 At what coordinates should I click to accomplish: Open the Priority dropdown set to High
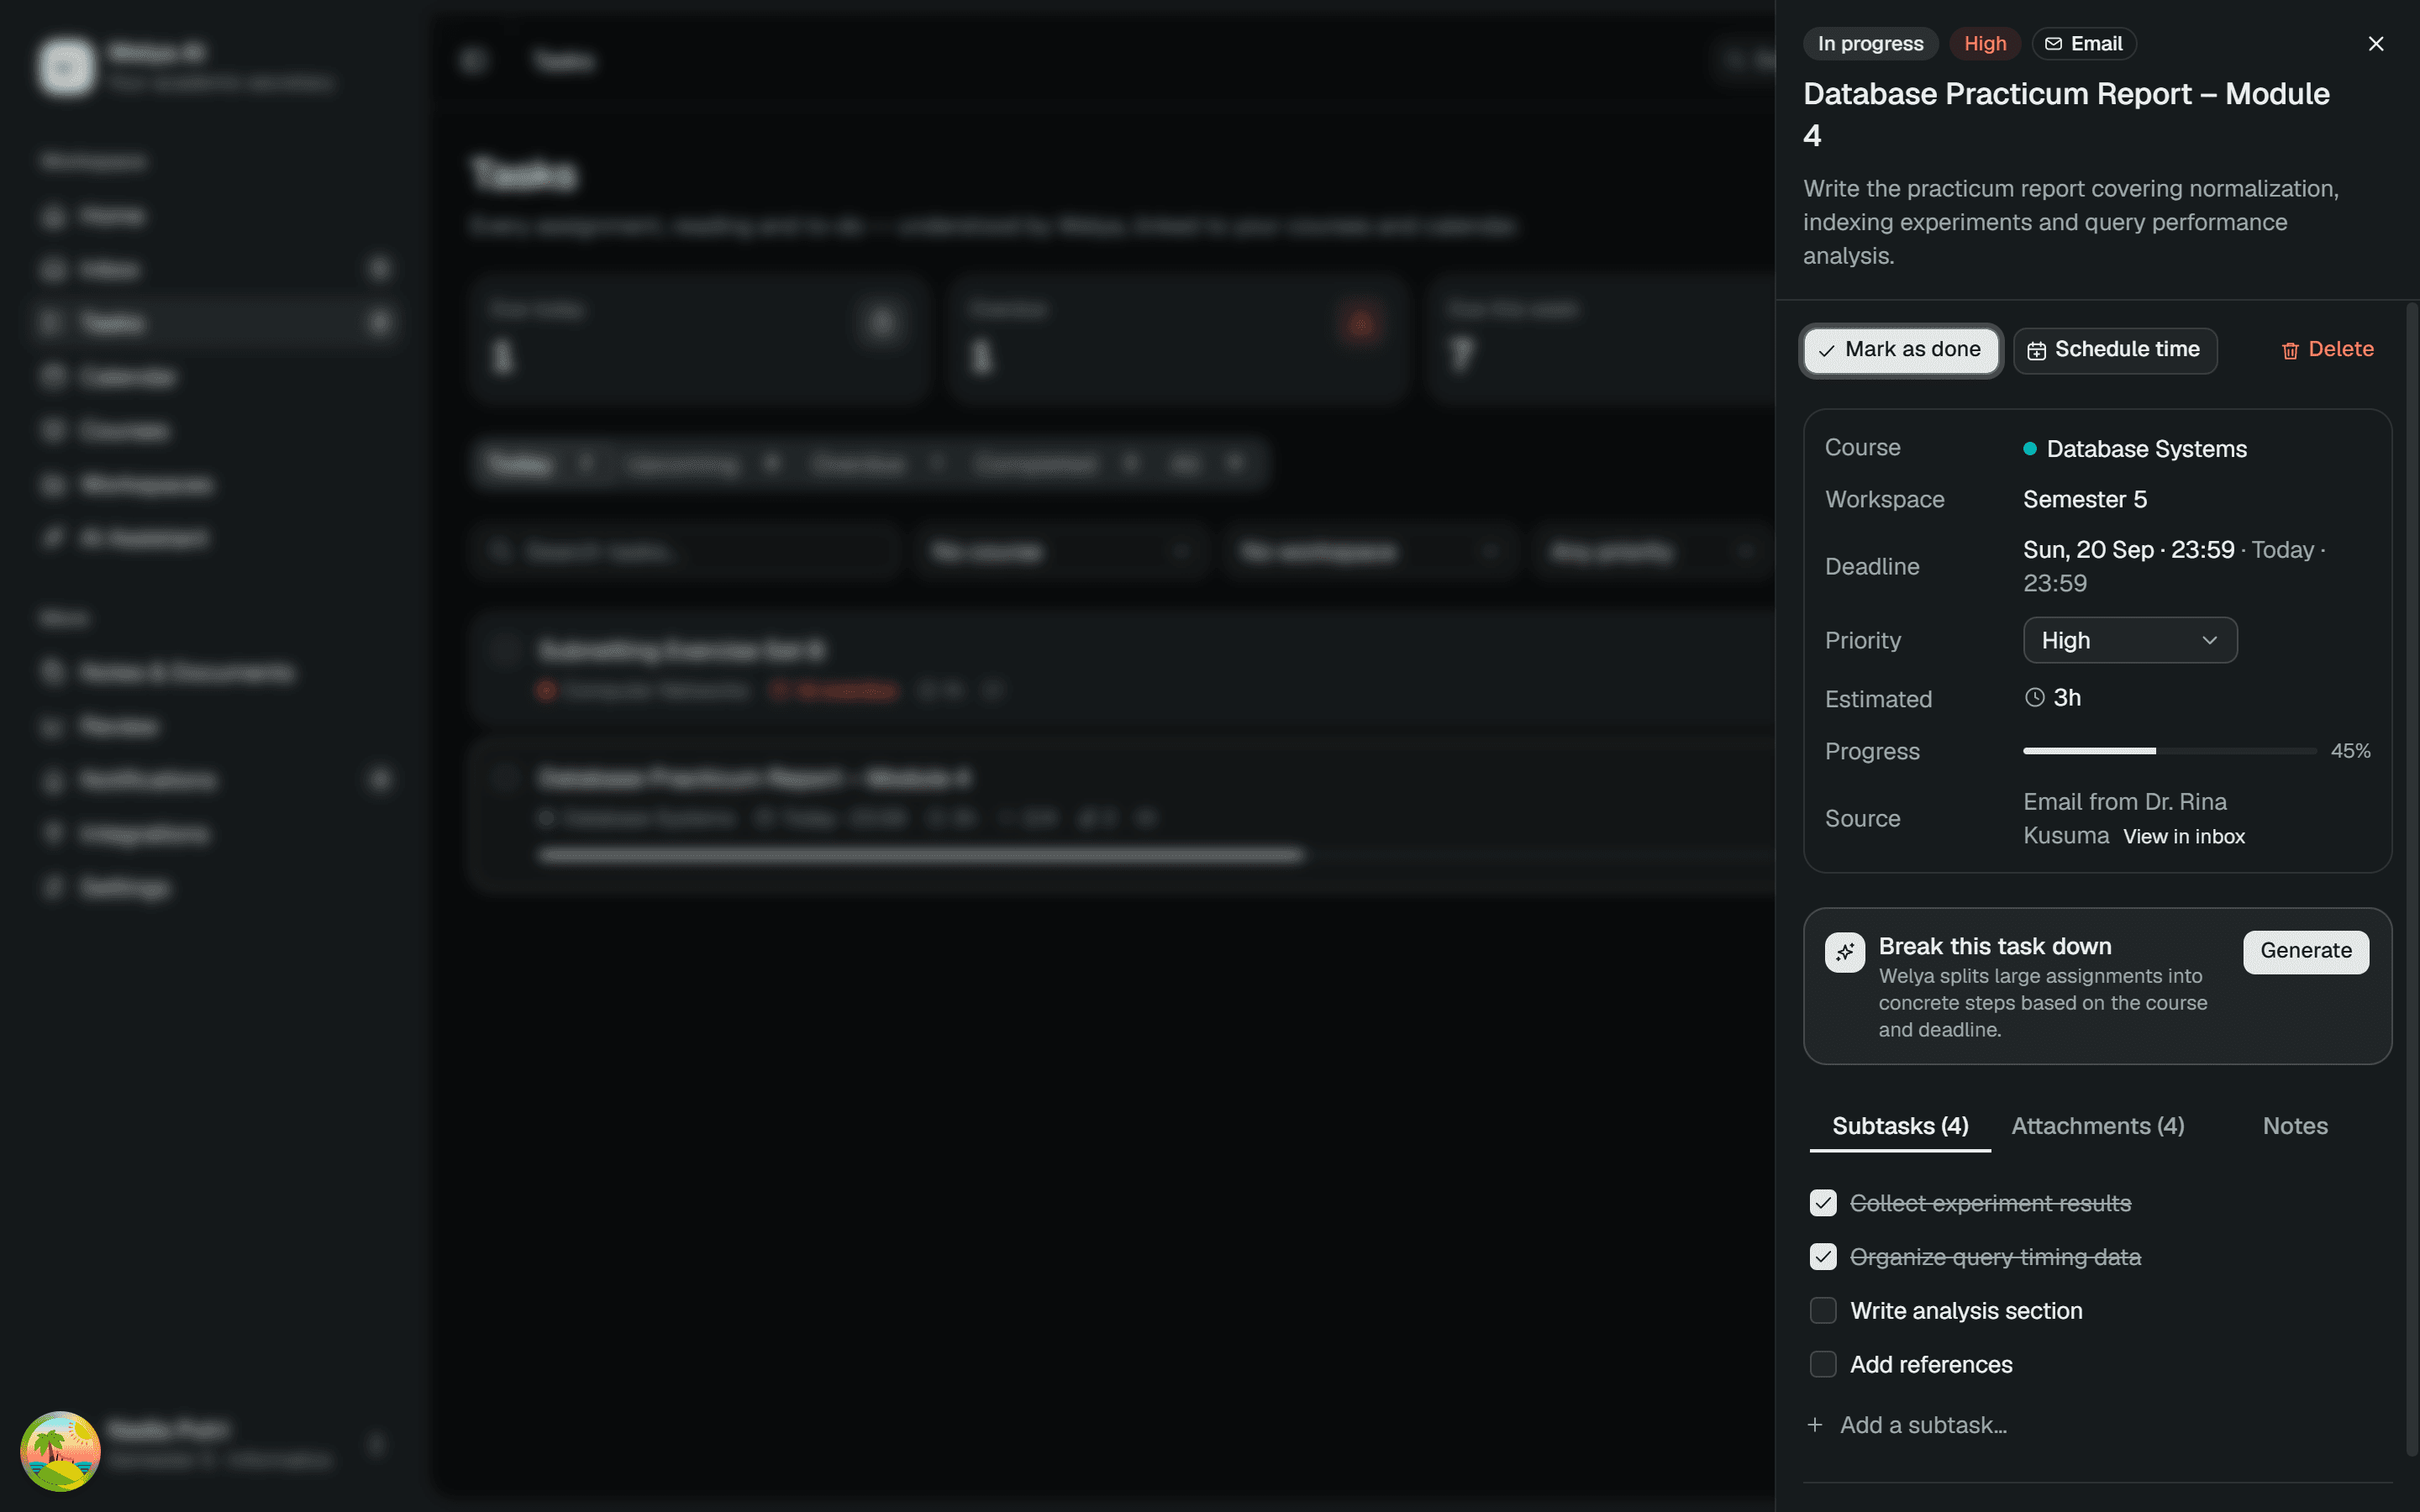2130,640
